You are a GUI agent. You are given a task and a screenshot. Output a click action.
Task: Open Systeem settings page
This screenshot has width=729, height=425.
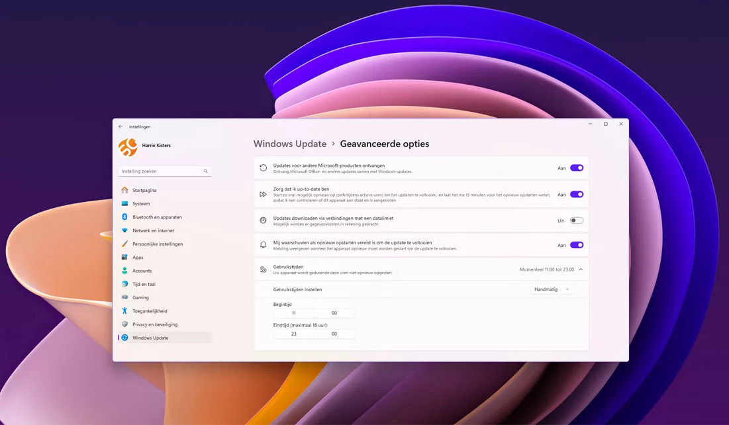pos(165,204)
